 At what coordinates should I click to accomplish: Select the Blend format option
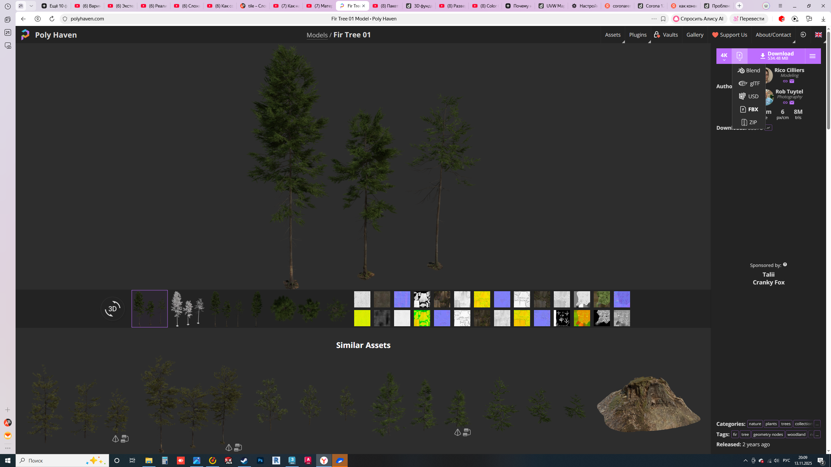click(749, 70)
